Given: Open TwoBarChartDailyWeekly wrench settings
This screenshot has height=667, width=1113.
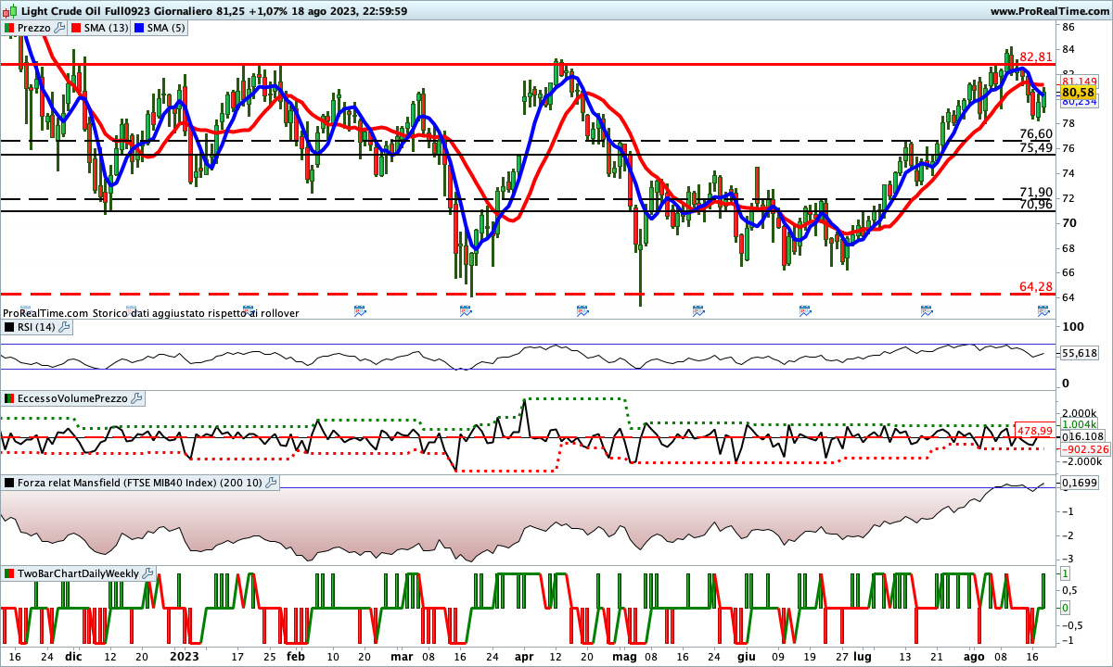Looking at the screenshot, I should tap(148, 573).
